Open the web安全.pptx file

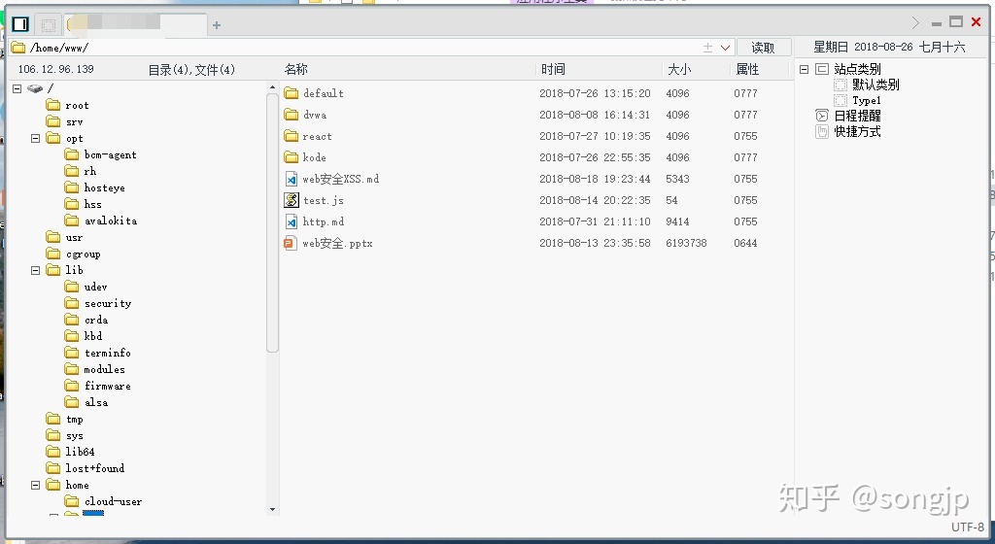pyautogui.click(x=336, y=243)
